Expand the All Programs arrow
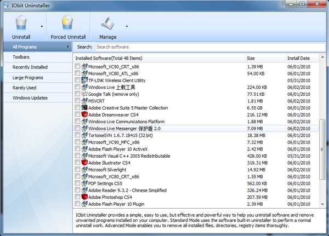The image size is (329, 236). [68, 47]
